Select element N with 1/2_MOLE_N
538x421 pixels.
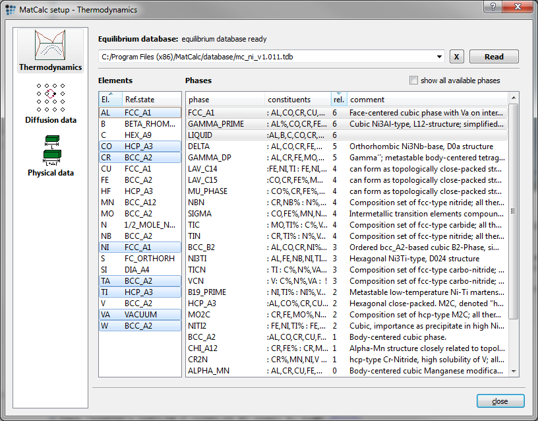click(x=140, y=224)
